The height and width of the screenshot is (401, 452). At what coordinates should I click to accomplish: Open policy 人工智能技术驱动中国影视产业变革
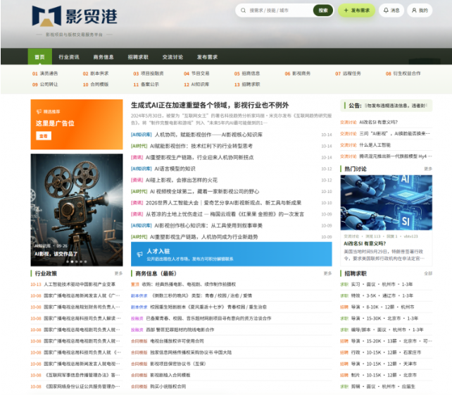tap(80, 284)
